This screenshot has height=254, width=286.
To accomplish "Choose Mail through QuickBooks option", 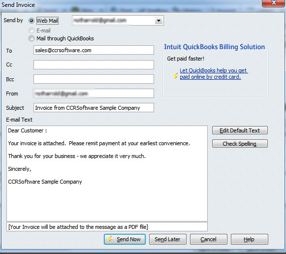I will tap(32, 38).
